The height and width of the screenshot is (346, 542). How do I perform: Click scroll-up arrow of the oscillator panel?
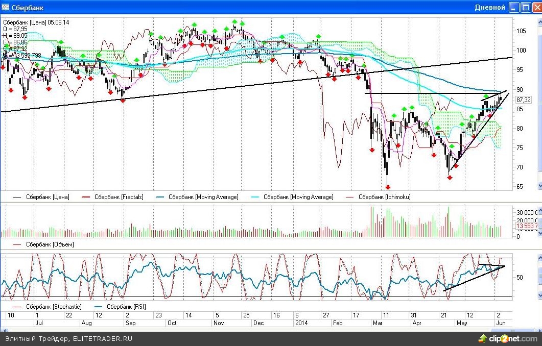click(539, 254)
